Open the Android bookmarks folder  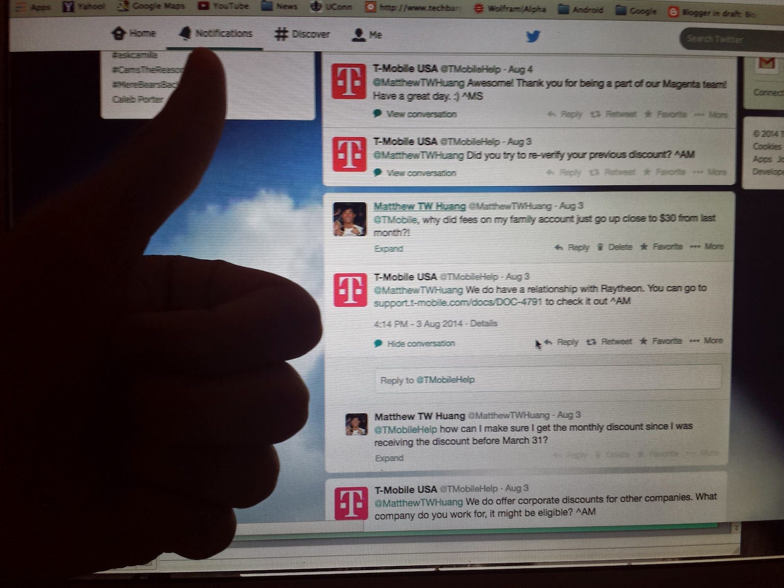tap(581, 9)
